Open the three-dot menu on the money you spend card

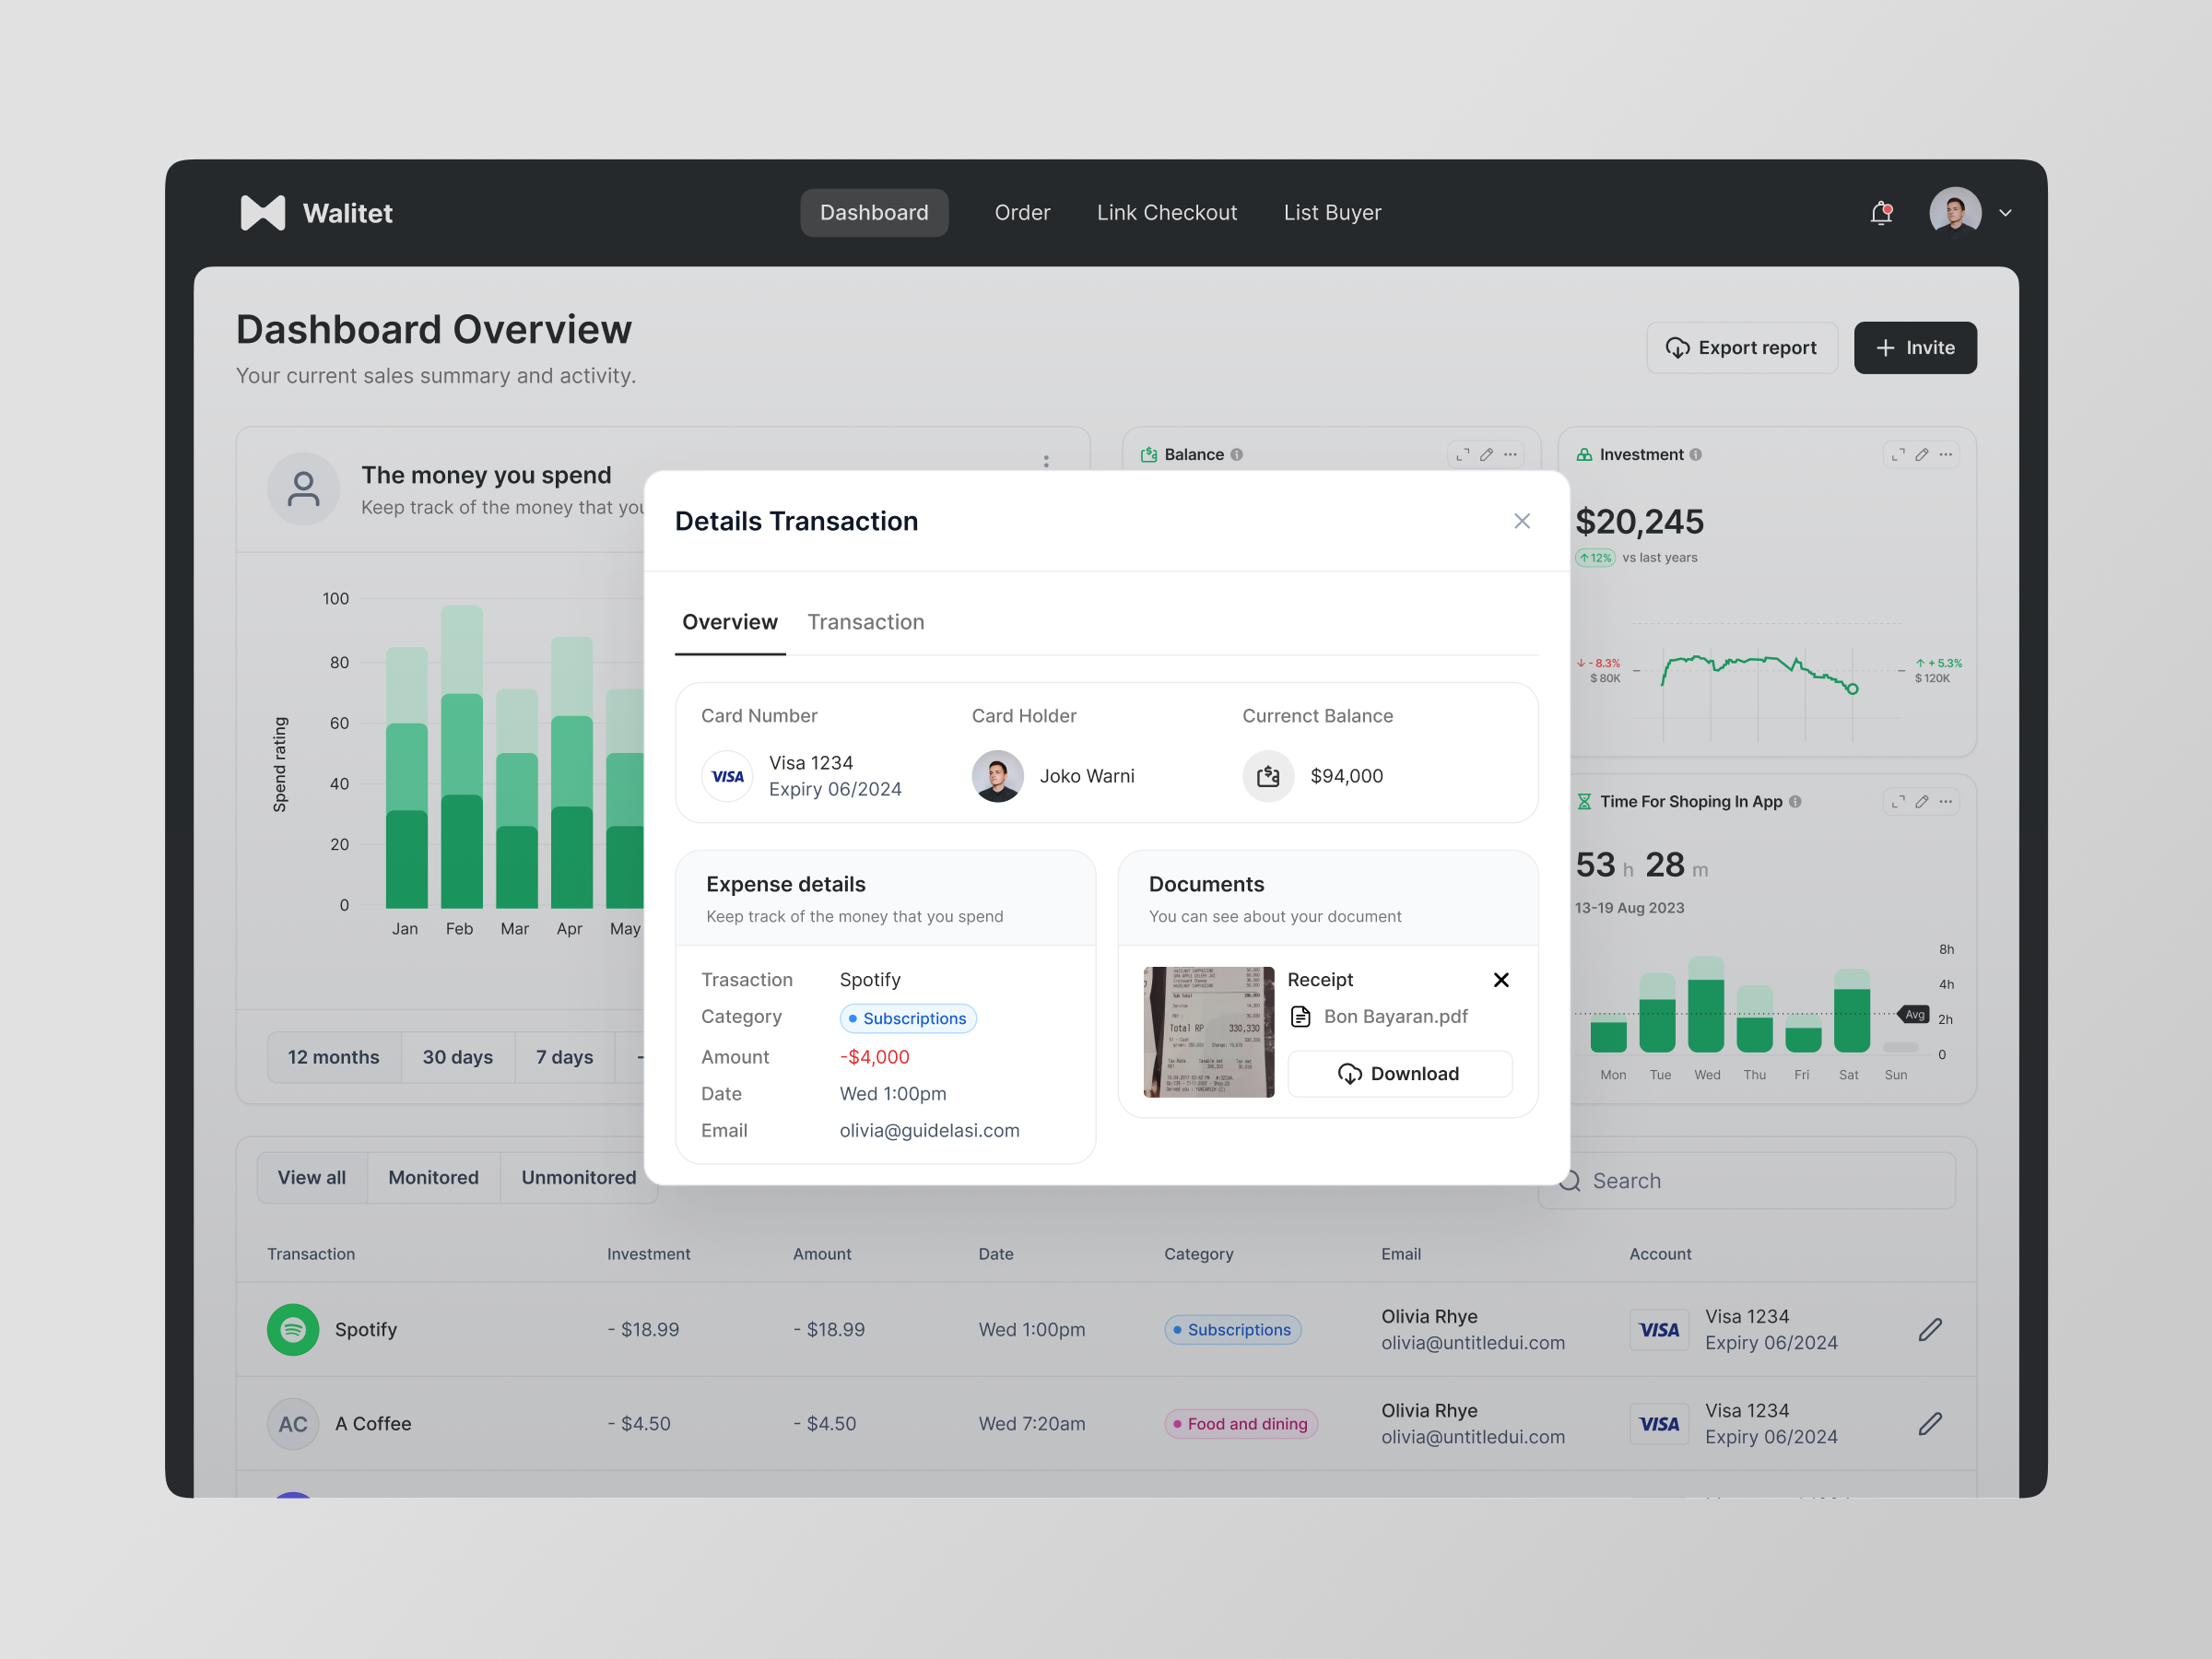1046,461
